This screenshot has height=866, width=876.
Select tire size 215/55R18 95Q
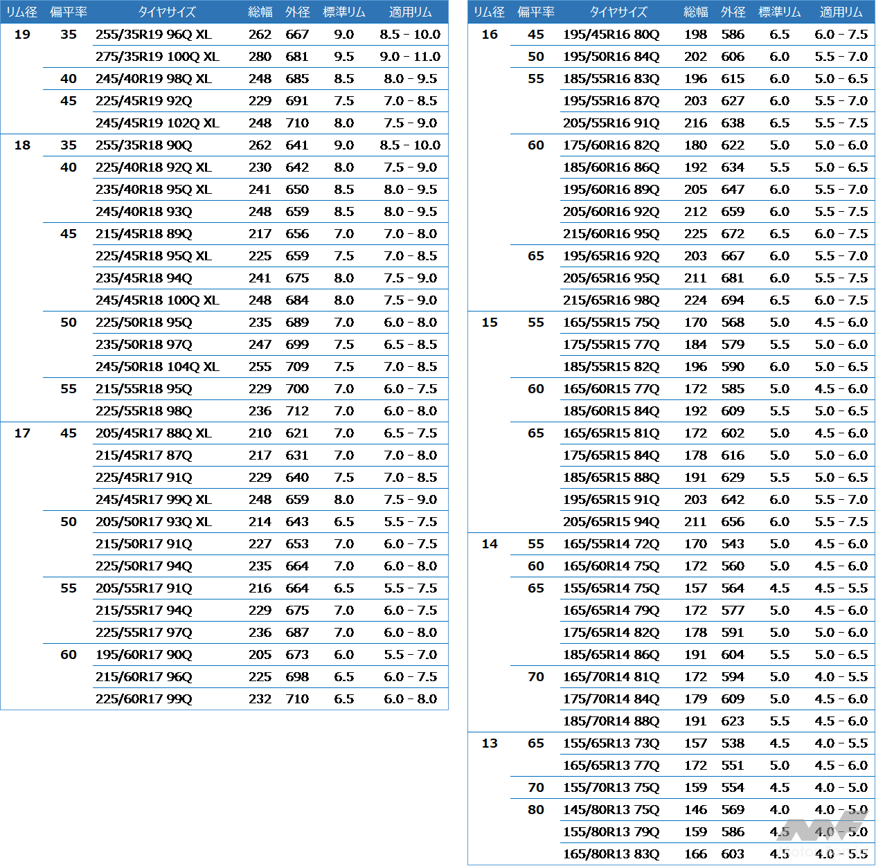pos(144,388)
